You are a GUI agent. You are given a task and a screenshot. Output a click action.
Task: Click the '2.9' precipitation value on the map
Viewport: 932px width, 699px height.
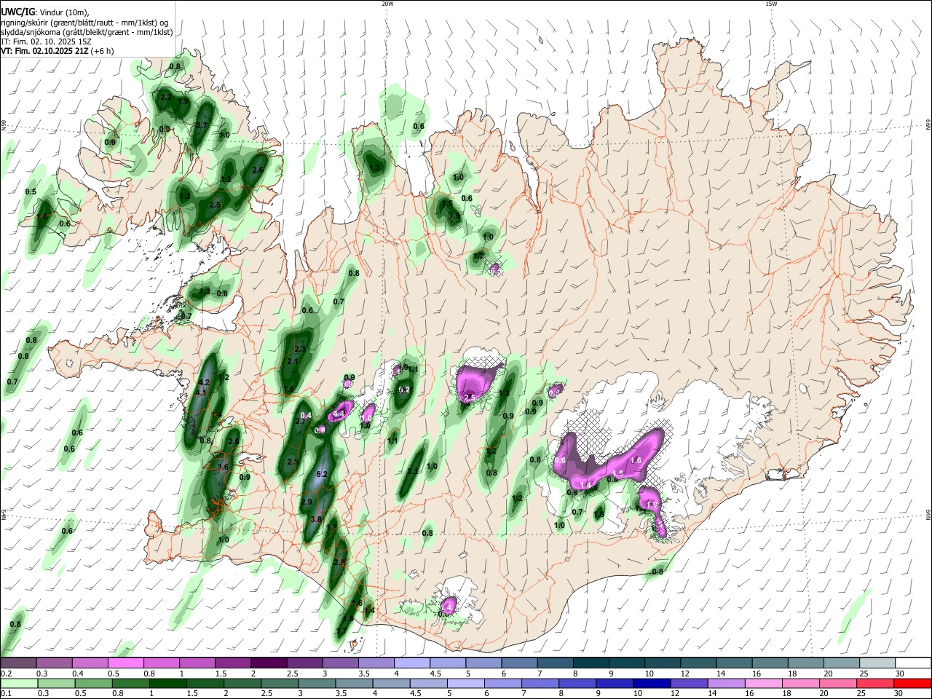307,502
